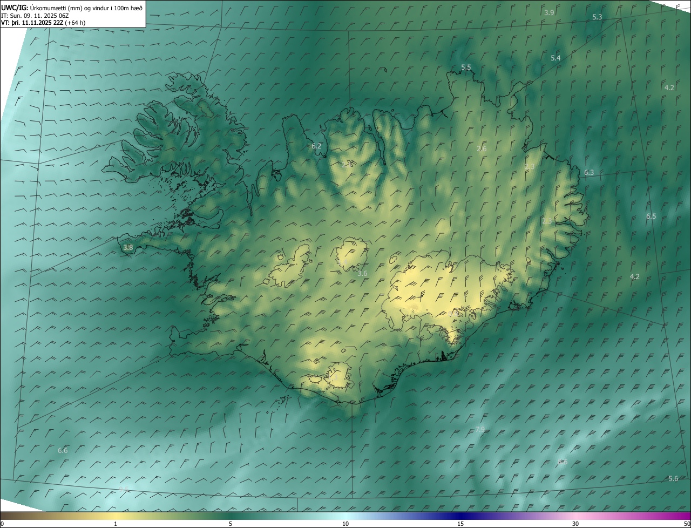Image resolution: width=691 pixels, height=528 pixels.
Task: Click the 3.9 value label on the map
Action: (x=549, y=12)
